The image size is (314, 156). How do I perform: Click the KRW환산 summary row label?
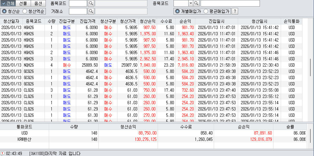(x=24, y=139)
